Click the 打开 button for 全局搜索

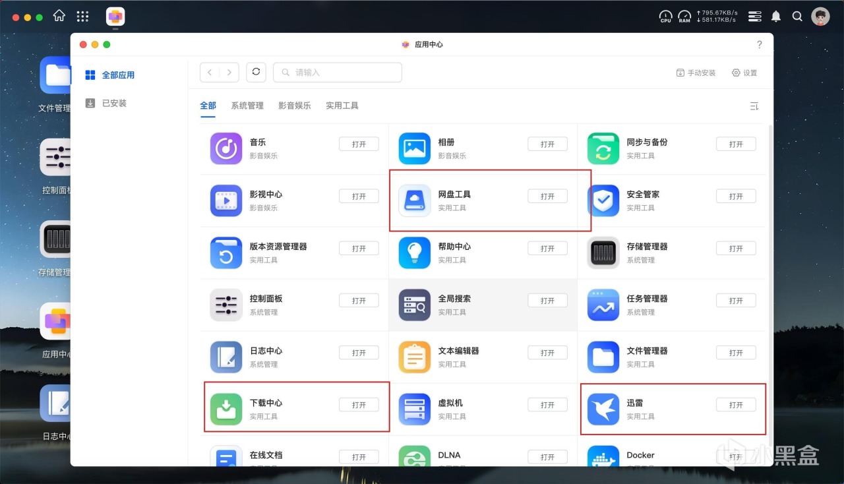tap(547, 301)
